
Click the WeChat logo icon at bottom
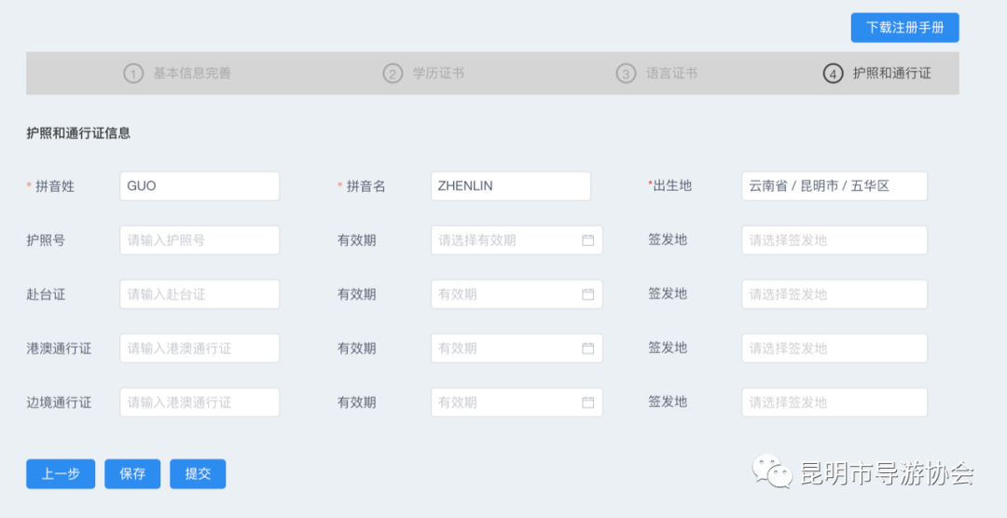coord(773,471)
